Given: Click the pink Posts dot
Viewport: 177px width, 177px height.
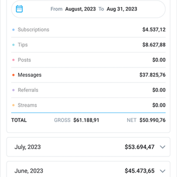Looking at the screenshot, I should pos(13,60).
